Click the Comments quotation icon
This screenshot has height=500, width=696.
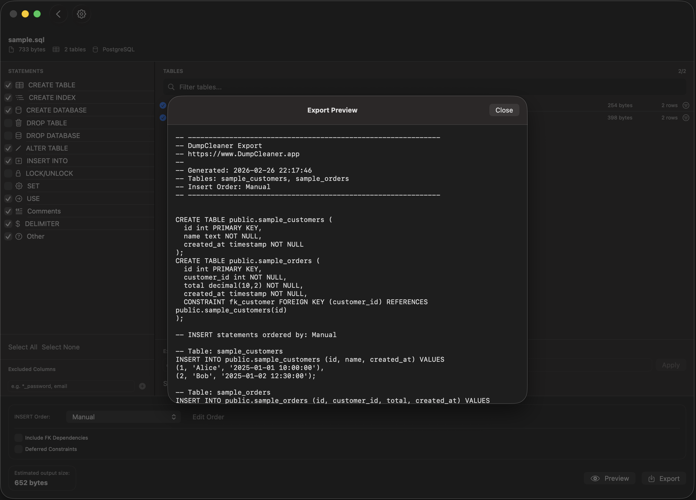click(x=19, y=211)
